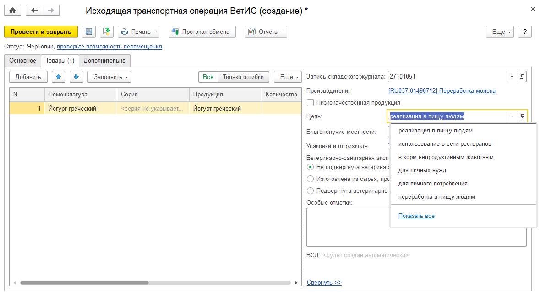Click the help question mark button

(524, 32)
